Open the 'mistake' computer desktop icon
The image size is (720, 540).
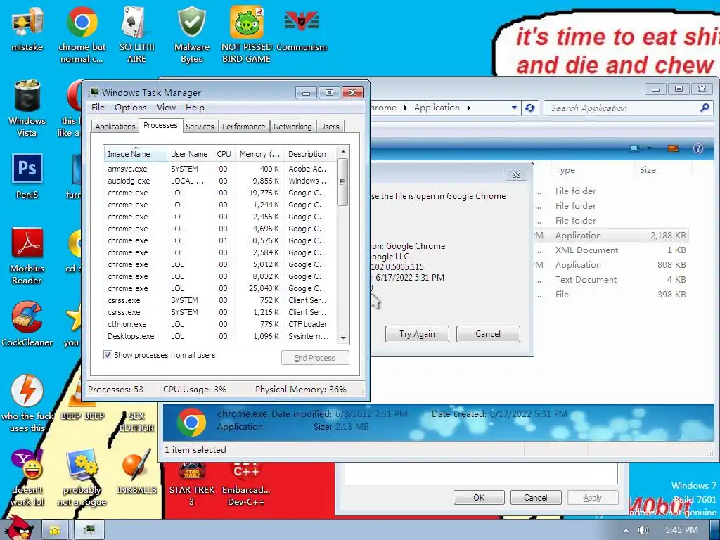[x=27, y=23]
